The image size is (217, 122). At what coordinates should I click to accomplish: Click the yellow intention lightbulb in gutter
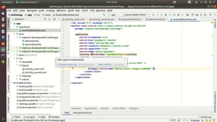tap(72, 68)
